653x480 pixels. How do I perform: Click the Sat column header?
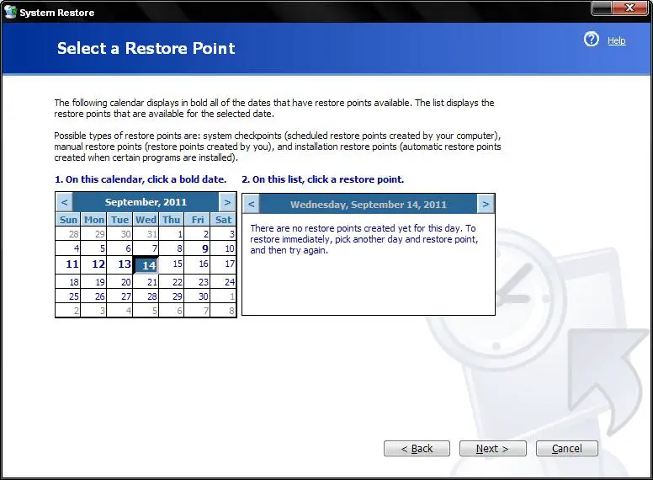point(223,220)
